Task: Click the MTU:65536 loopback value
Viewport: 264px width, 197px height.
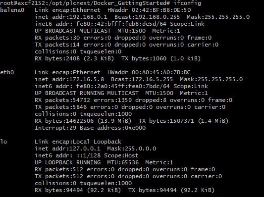Action: [123, 162]
